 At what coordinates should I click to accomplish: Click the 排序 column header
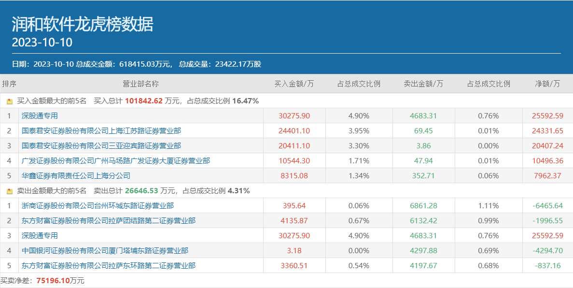pos(9,84)
